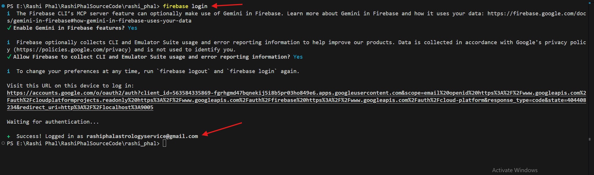
Task: Click the logged-in Gmail address
Action: point(142,136)
